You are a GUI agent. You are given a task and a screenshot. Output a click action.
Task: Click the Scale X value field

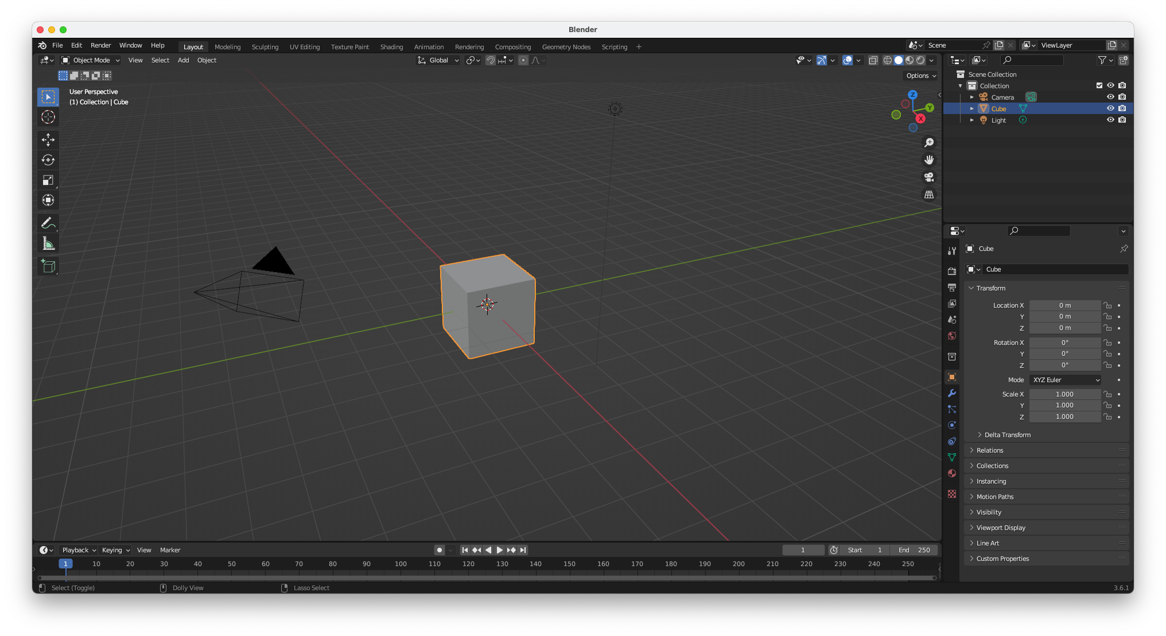[1064, 394]
